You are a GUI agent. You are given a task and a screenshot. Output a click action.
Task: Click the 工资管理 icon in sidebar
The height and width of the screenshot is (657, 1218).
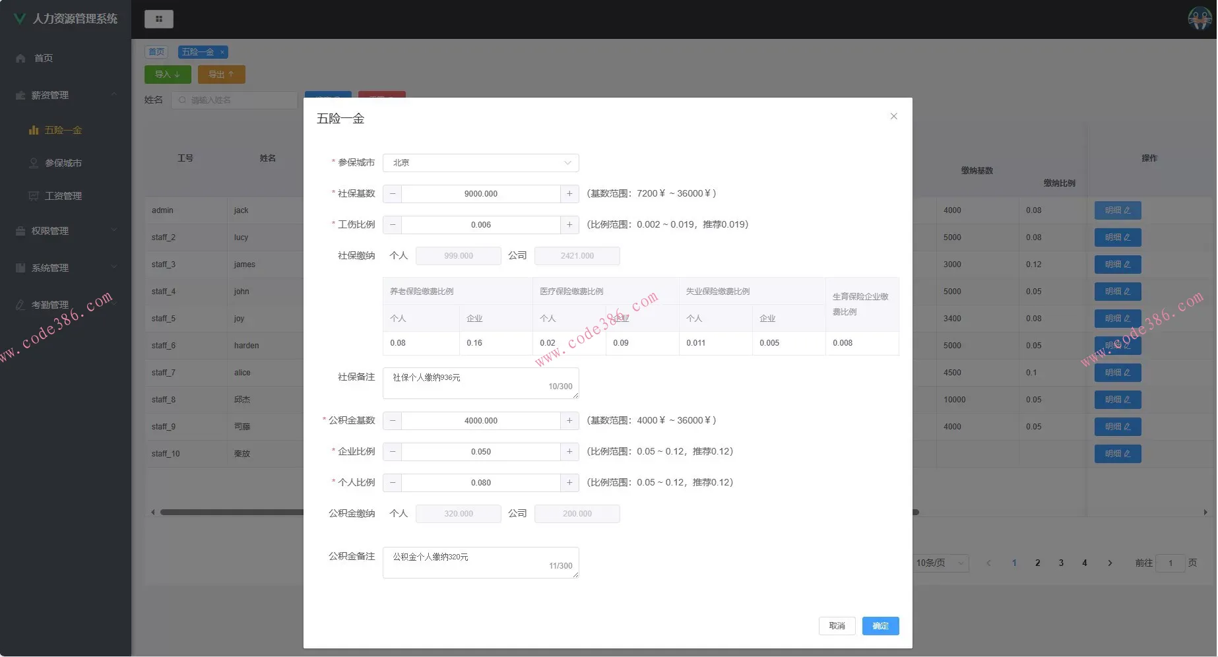pos(34,195)
